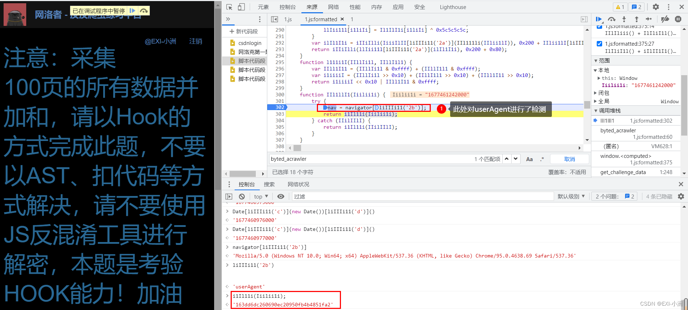Step into next function call
The image size is (688, 310).
tap(624, 19)
